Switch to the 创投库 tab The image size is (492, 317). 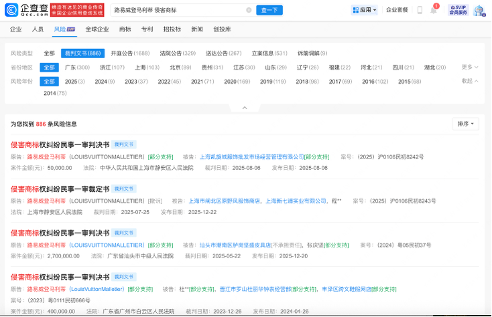pyautogui.click(x=222, y=29)
